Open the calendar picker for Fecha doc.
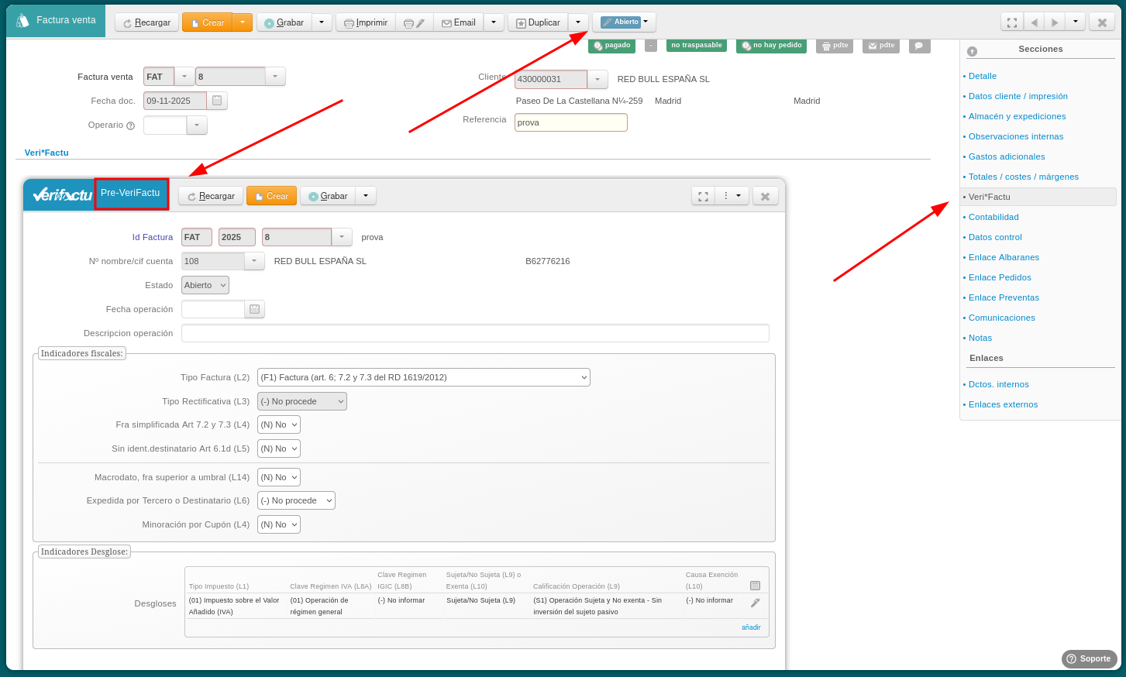Viewport: 1126px width, 677px height. pyautogui.click(x=217, y=101)
